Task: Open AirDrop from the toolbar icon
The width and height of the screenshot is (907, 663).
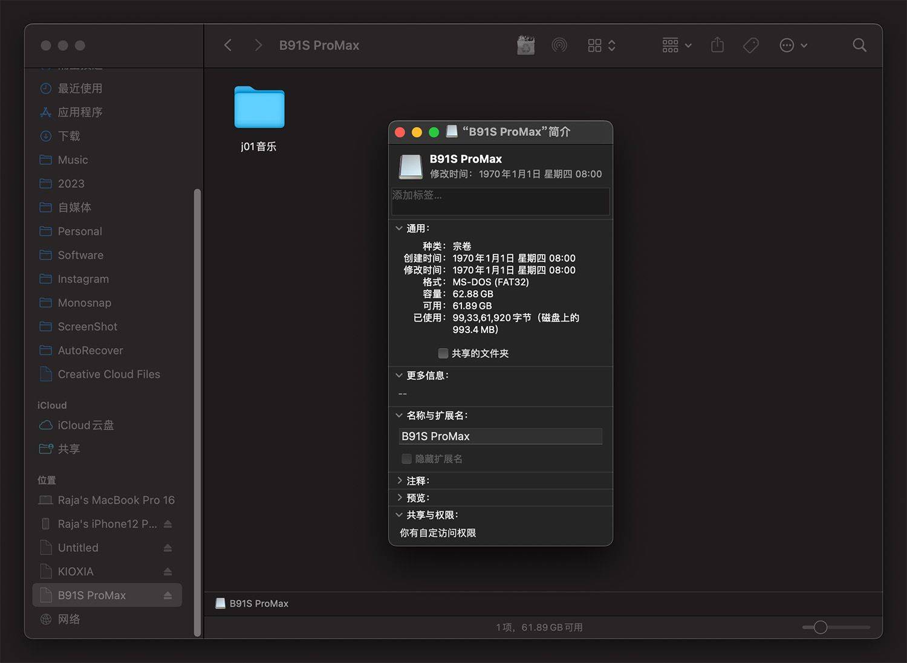Action: pos(559,45)
